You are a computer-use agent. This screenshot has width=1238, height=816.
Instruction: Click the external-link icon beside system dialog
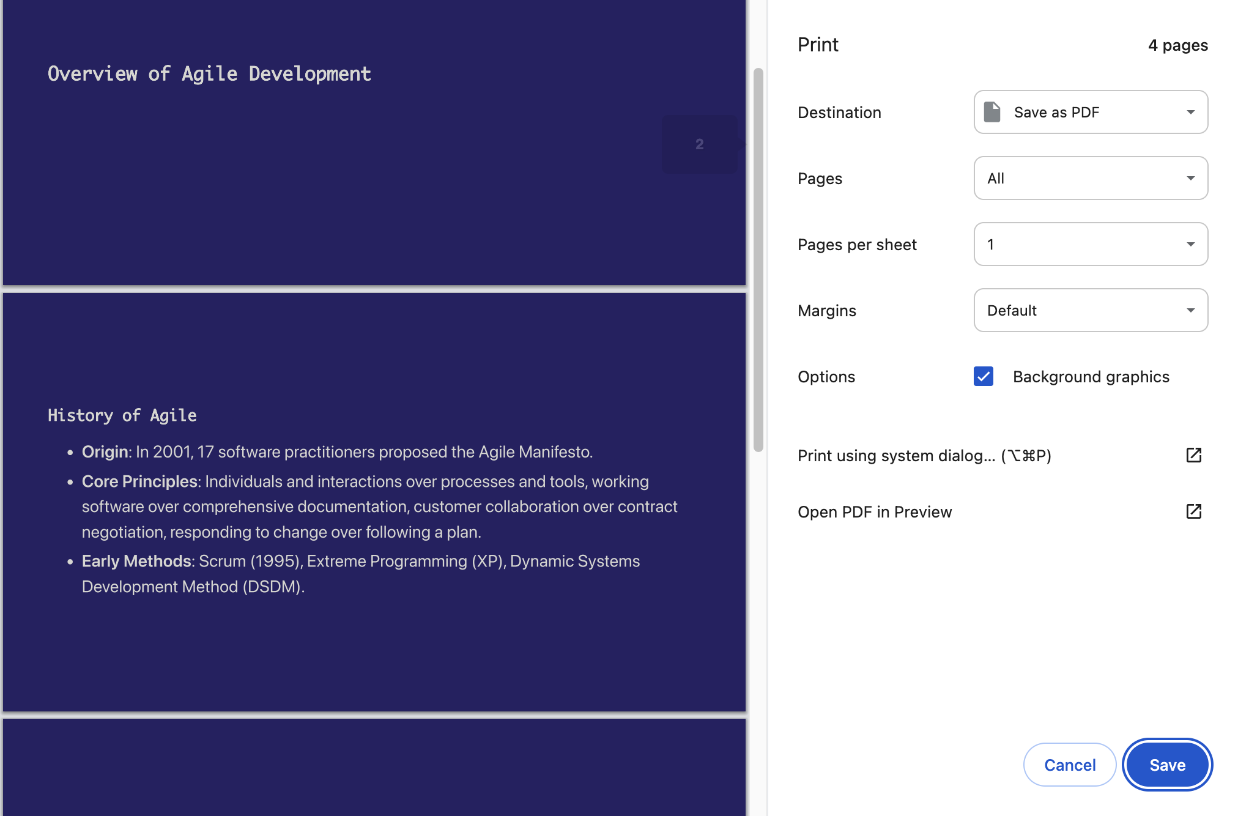click(1193, 455)
